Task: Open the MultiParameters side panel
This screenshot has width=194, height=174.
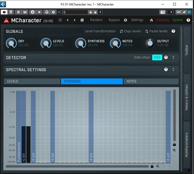Action: 187,145
